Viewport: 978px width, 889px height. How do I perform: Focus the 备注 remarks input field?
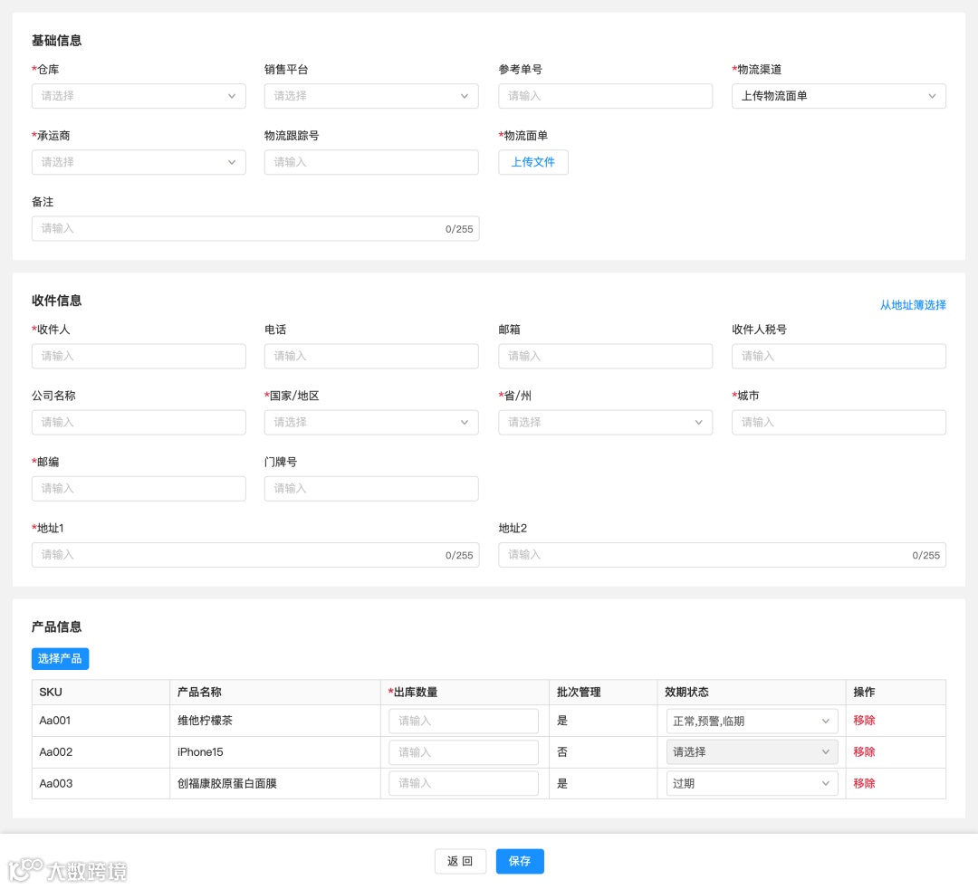coord(255,228)
